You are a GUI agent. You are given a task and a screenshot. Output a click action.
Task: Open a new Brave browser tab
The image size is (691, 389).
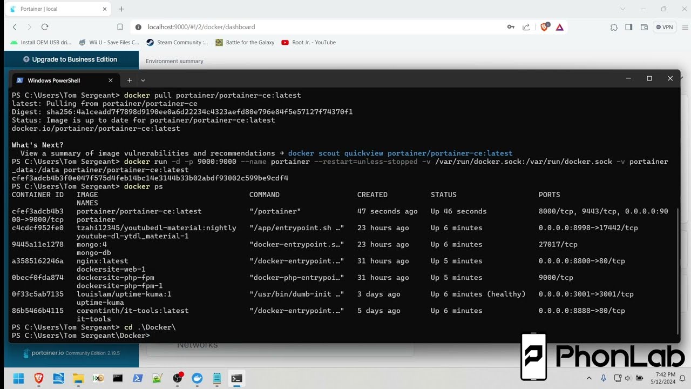(121, 9)
